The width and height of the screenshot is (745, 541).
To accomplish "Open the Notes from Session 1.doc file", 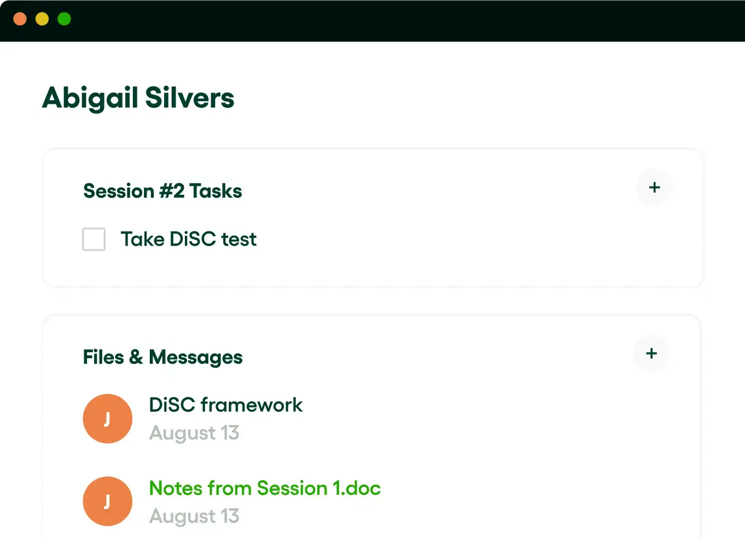I will pos(265,488).
